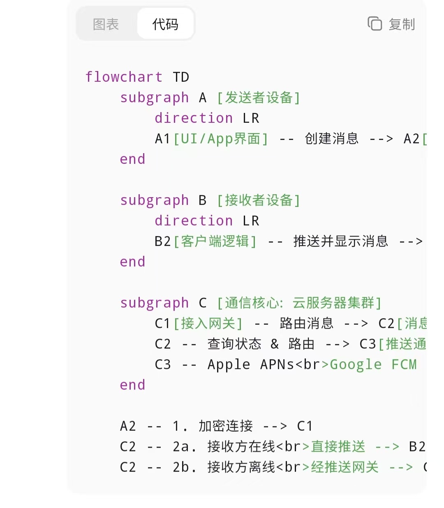Click the [发送者设备] subgraph label
Screen dimensions: 444x508
click(259, 98)
